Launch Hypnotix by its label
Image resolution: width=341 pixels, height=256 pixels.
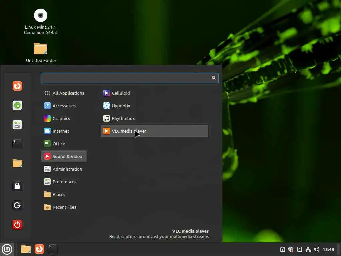[x=121, y=106]
